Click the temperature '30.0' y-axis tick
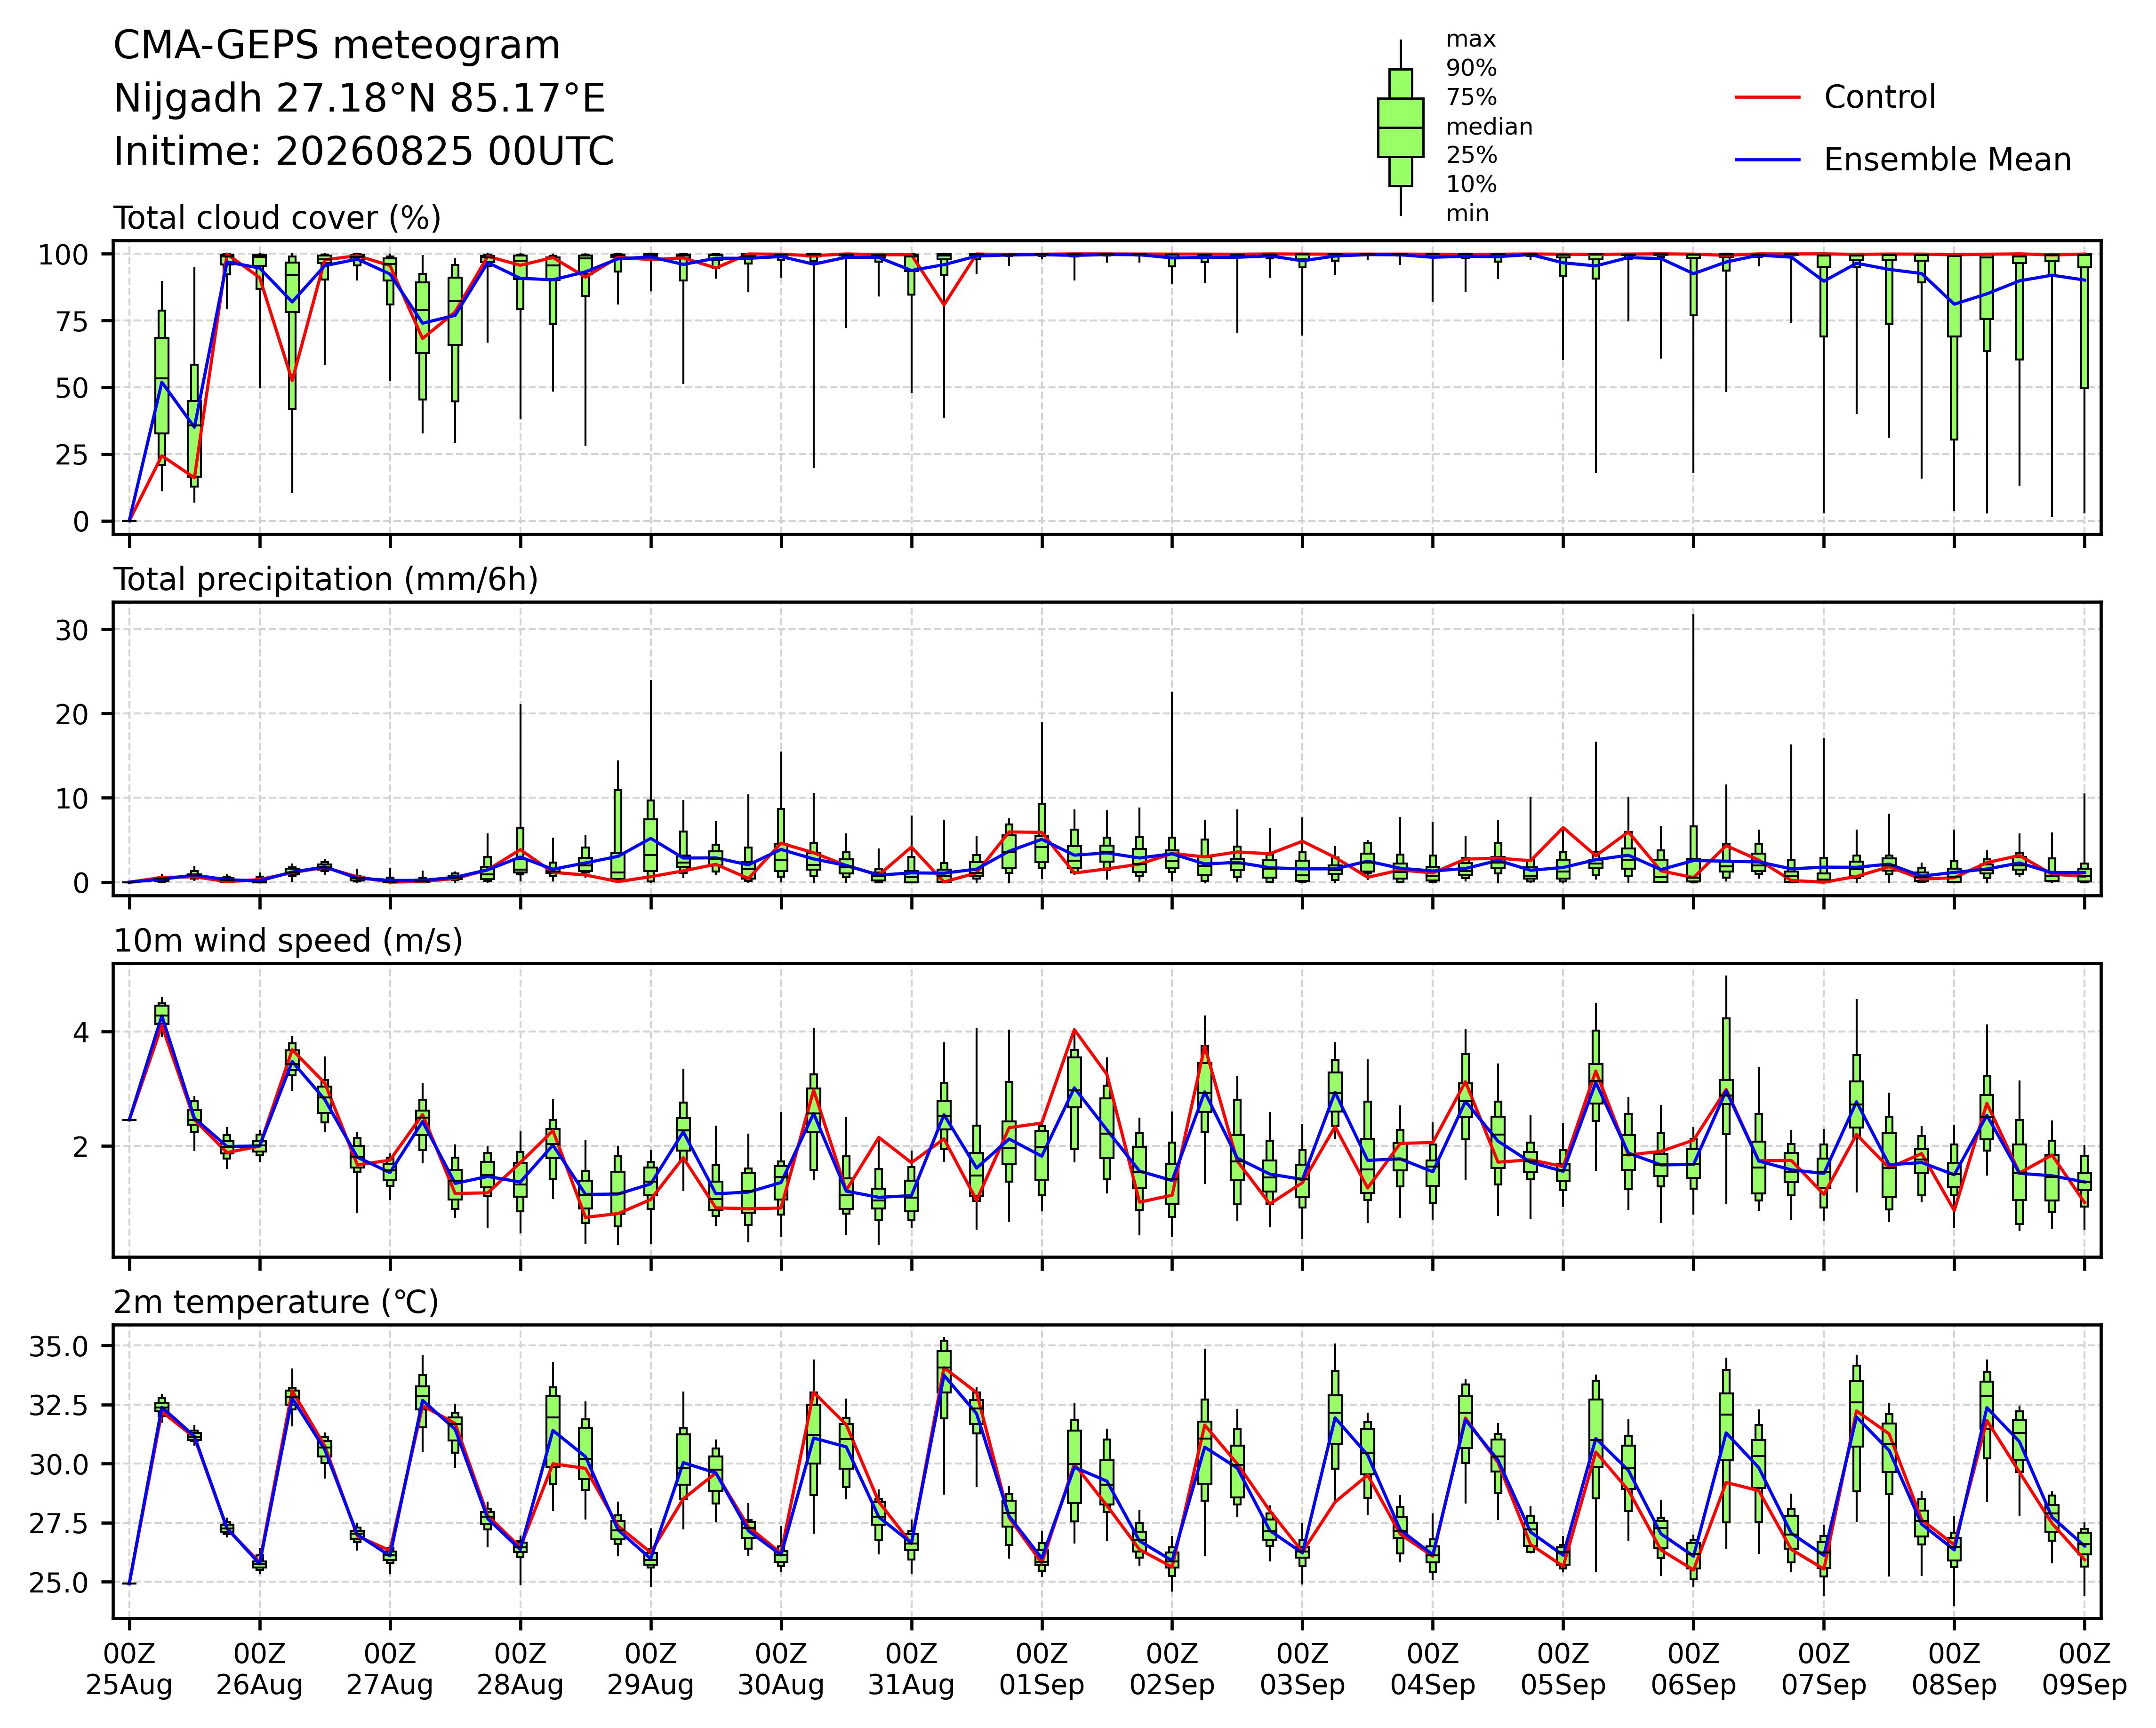Image resolution: width=2156 pixels, height=1728 pixels. (59, 1465)
